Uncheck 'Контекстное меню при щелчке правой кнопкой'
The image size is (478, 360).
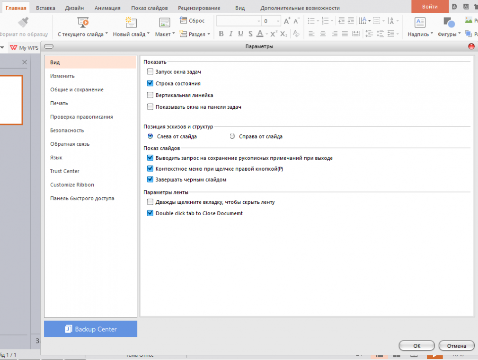coord(150,168)
